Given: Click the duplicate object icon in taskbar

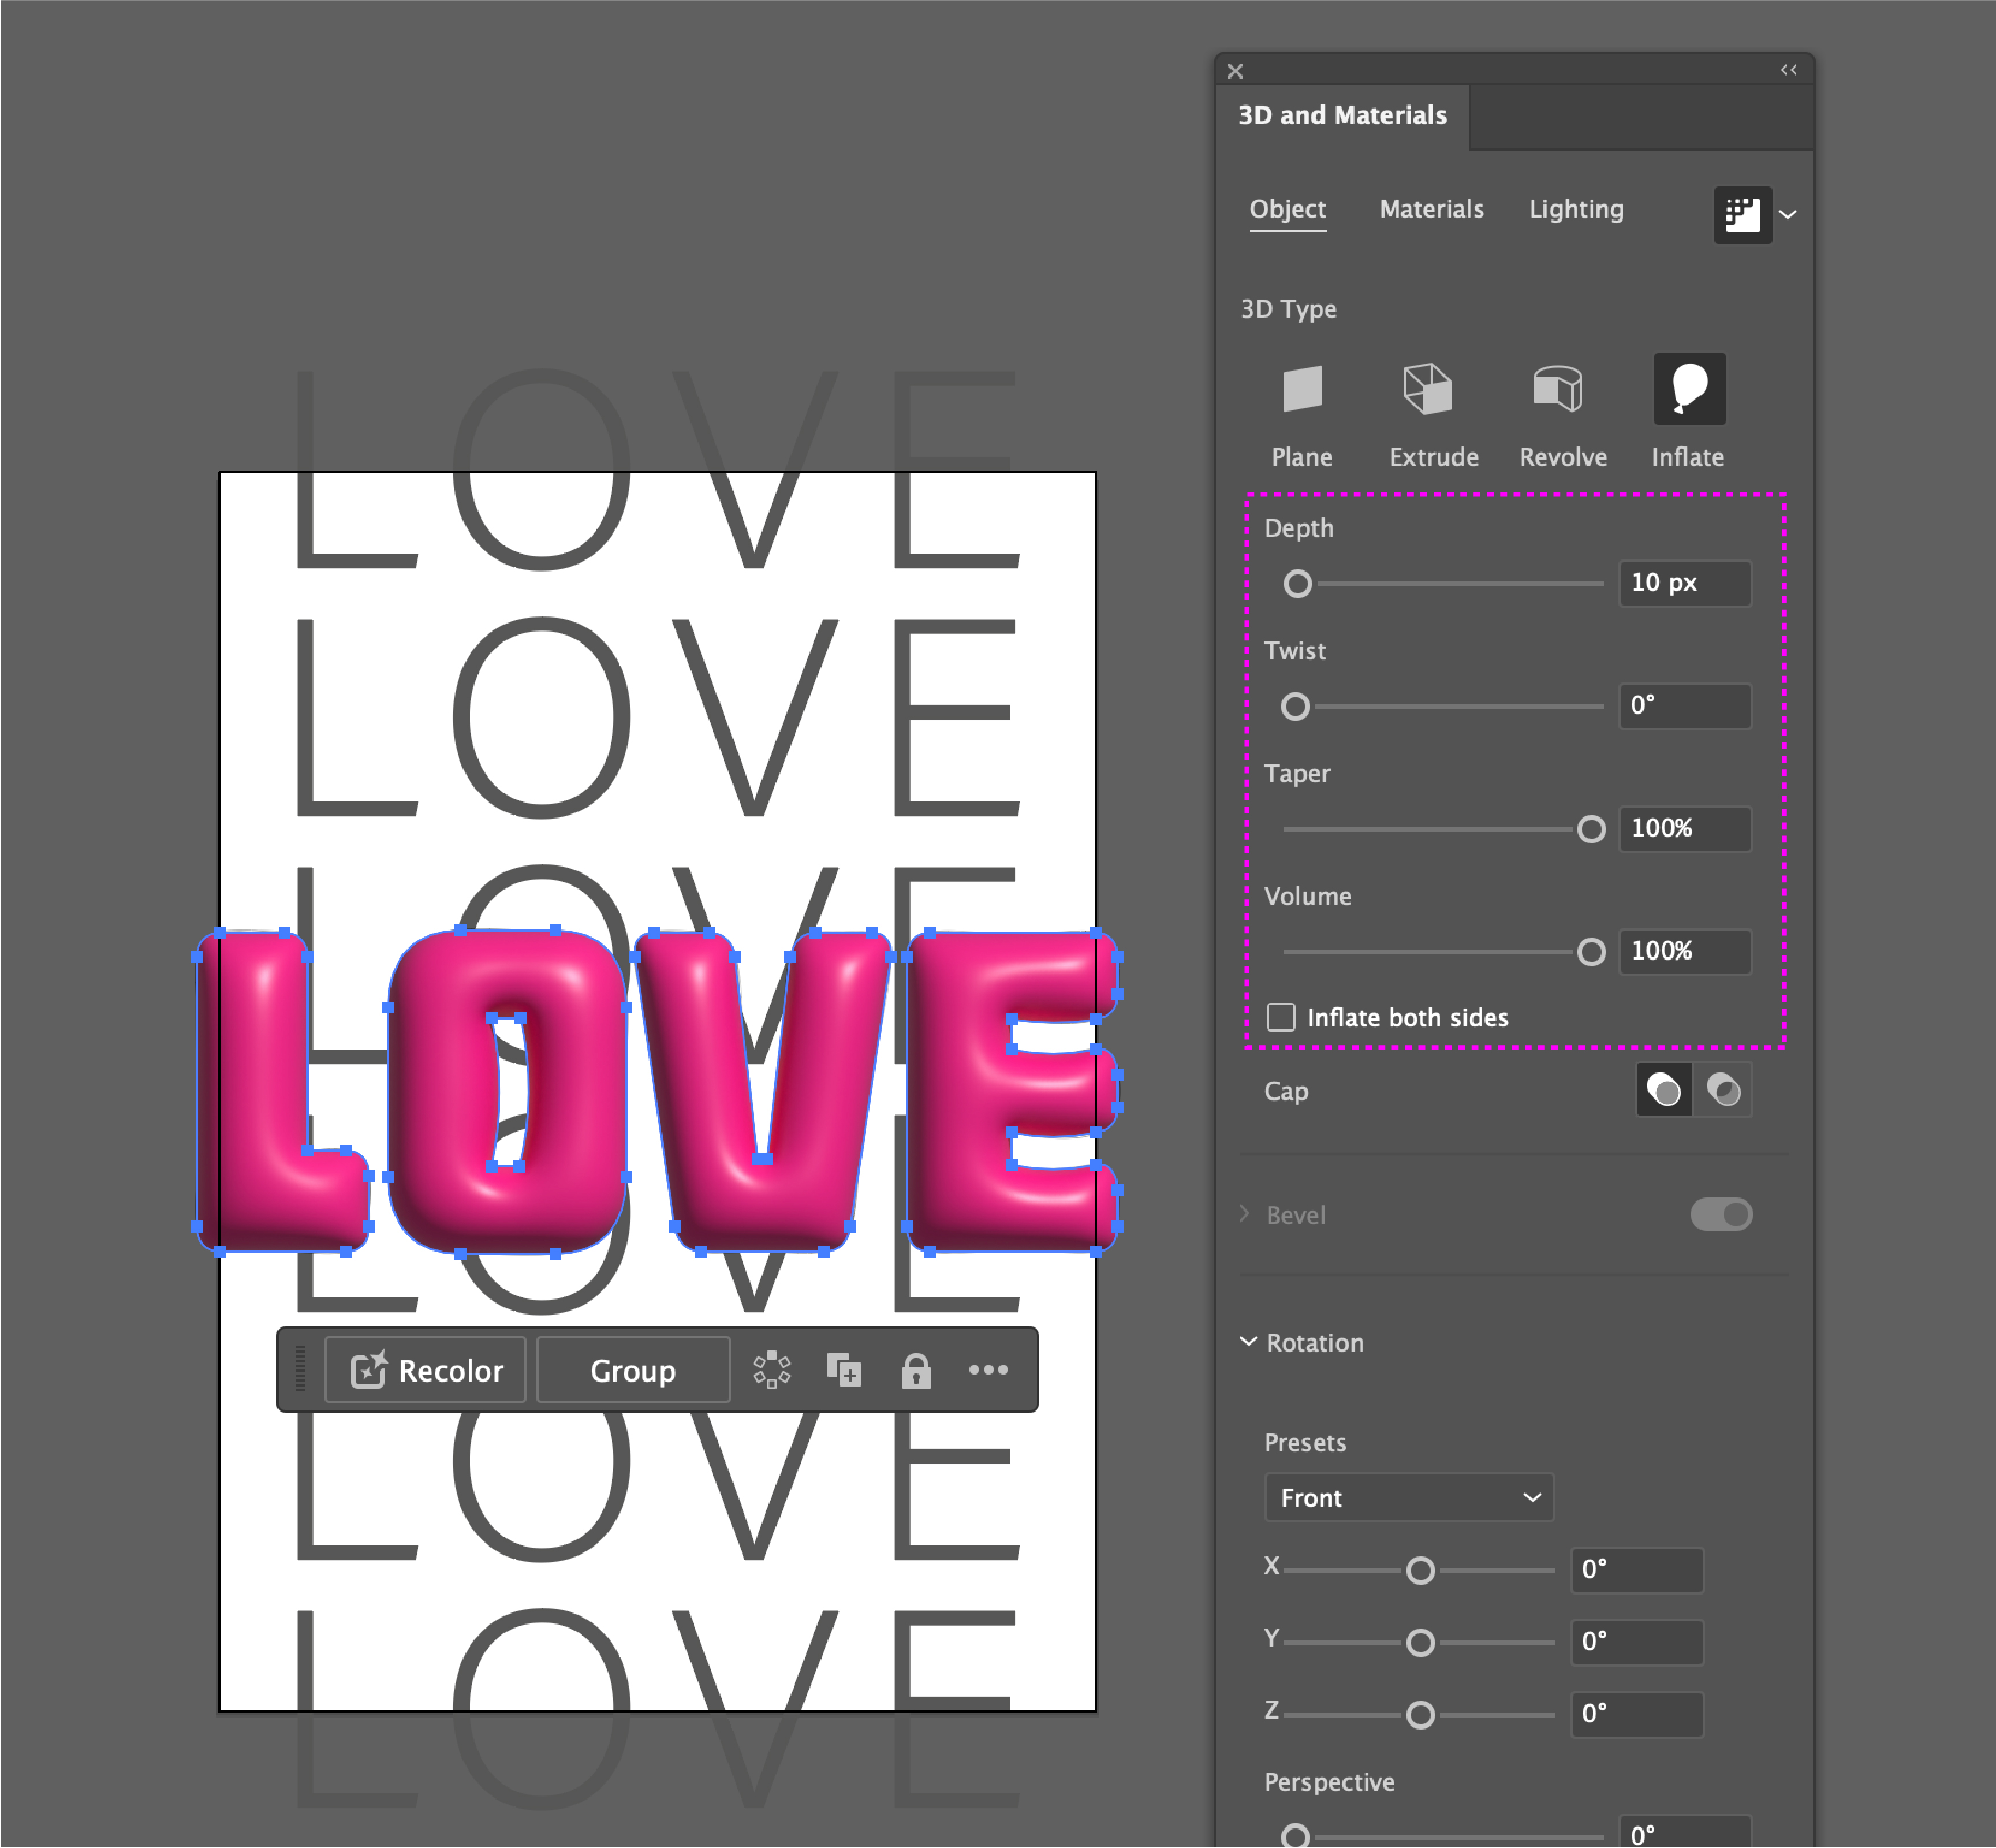Looking at the screenshot, I should pyautogui.click(x=844, y=1370).
